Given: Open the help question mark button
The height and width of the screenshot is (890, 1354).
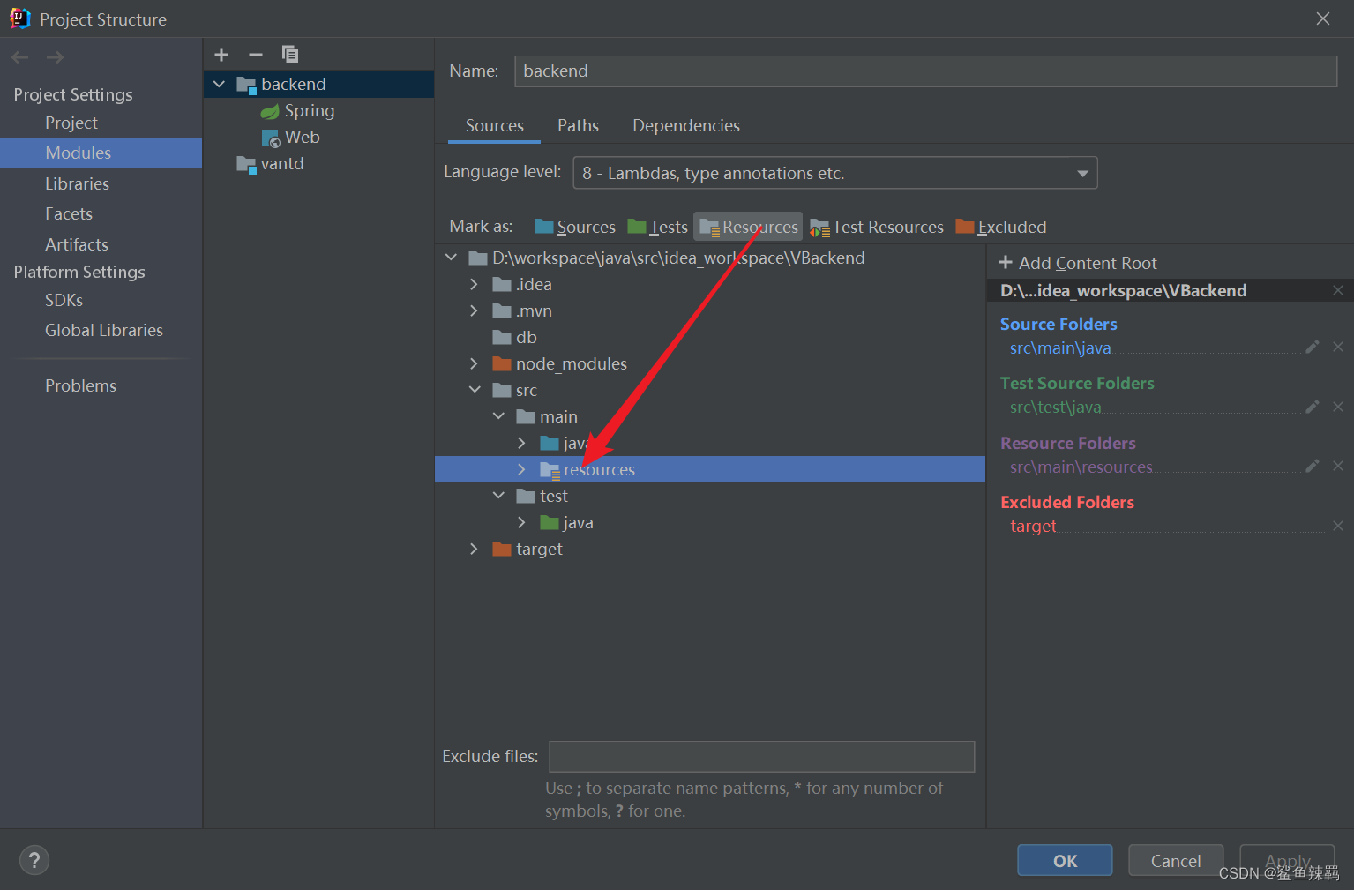Looking at the screenshot, I should click(34, 860).
